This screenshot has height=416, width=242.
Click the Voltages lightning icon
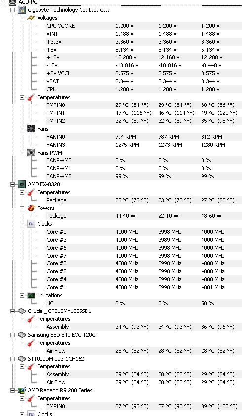[31, 18]
